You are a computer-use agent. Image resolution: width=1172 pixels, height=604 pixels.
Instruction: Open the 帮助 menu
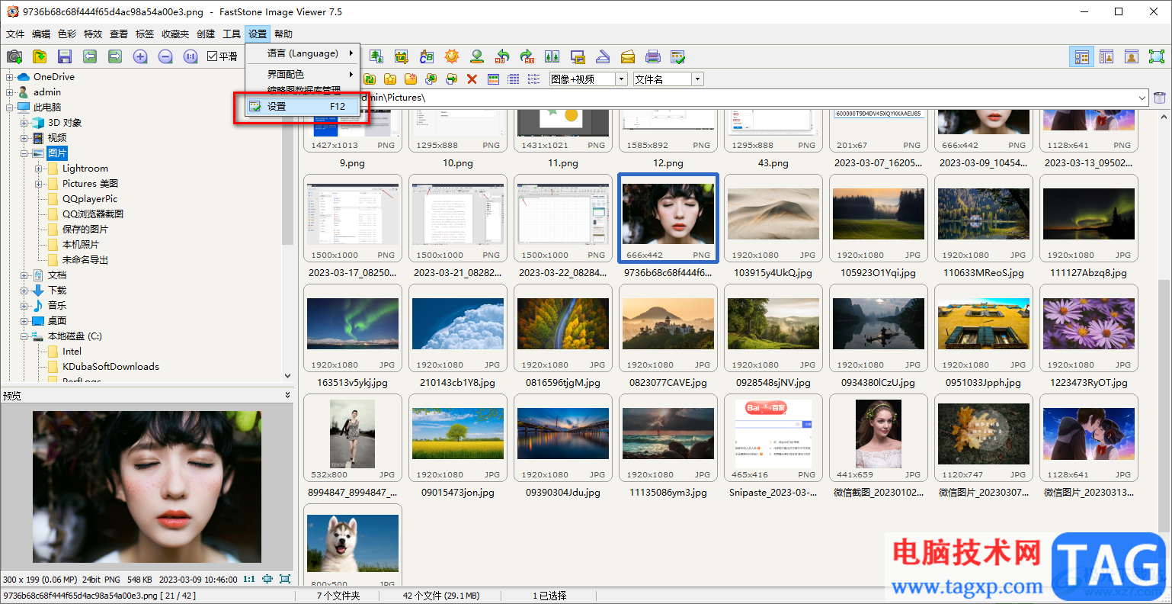pos(283,34)
